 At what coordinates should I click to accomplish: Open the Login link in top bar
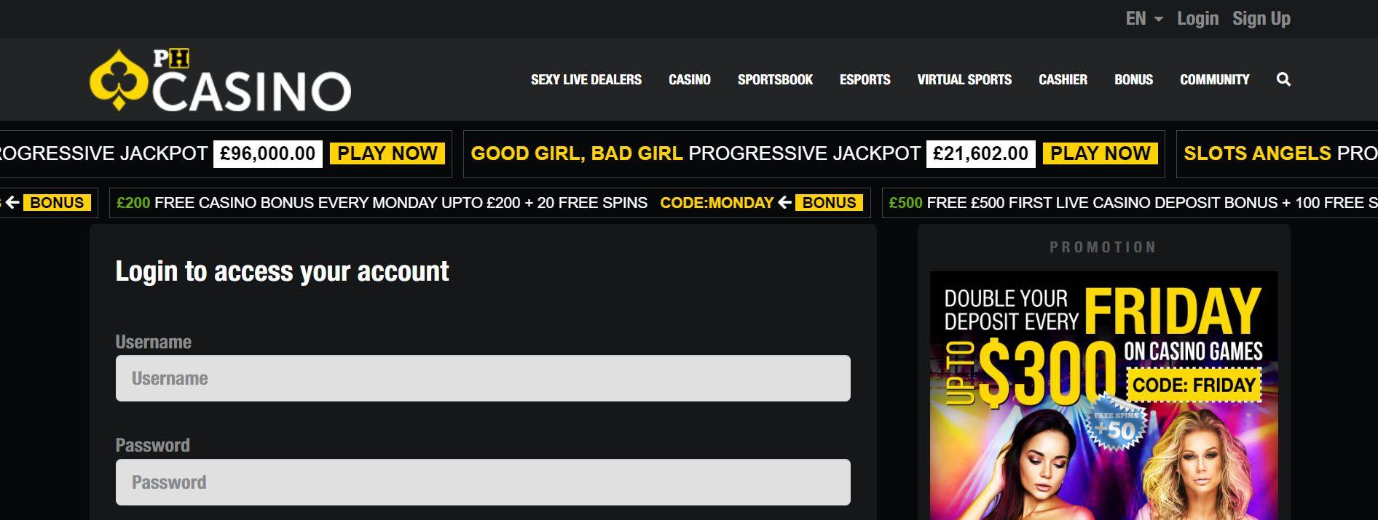coord(1197,19)
